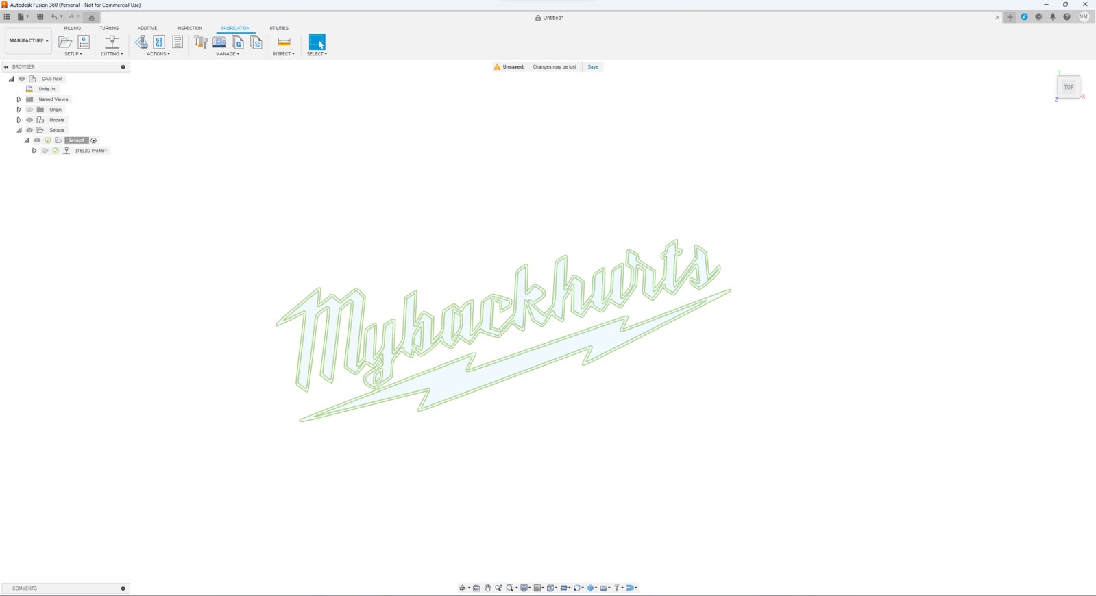
Task: Click the Measure ruler icon
Action: point(284,42)
